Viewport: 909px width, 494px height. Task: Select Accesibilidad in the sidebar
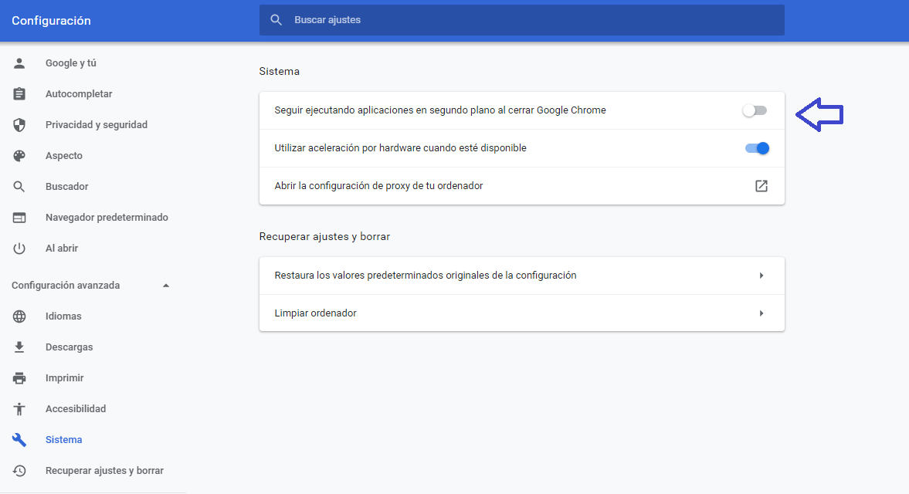coord(76,409)
